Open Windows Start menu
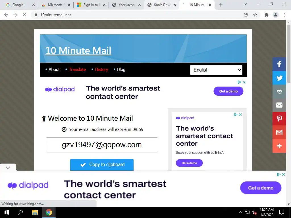 point(7,212)
